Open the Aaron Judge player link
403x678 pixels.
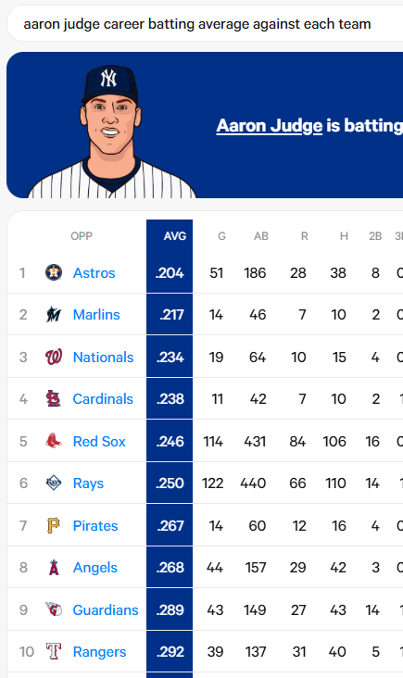click(x=269, y=126)
